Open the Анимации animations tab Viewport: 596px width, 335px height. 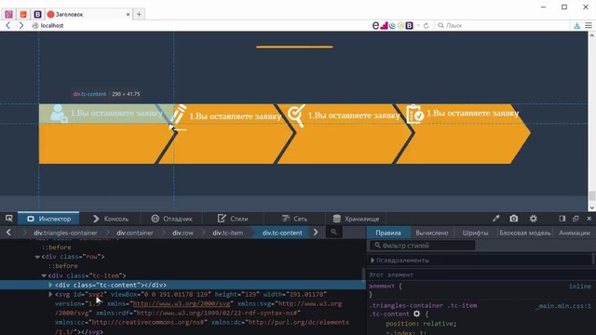pos(574,233)
